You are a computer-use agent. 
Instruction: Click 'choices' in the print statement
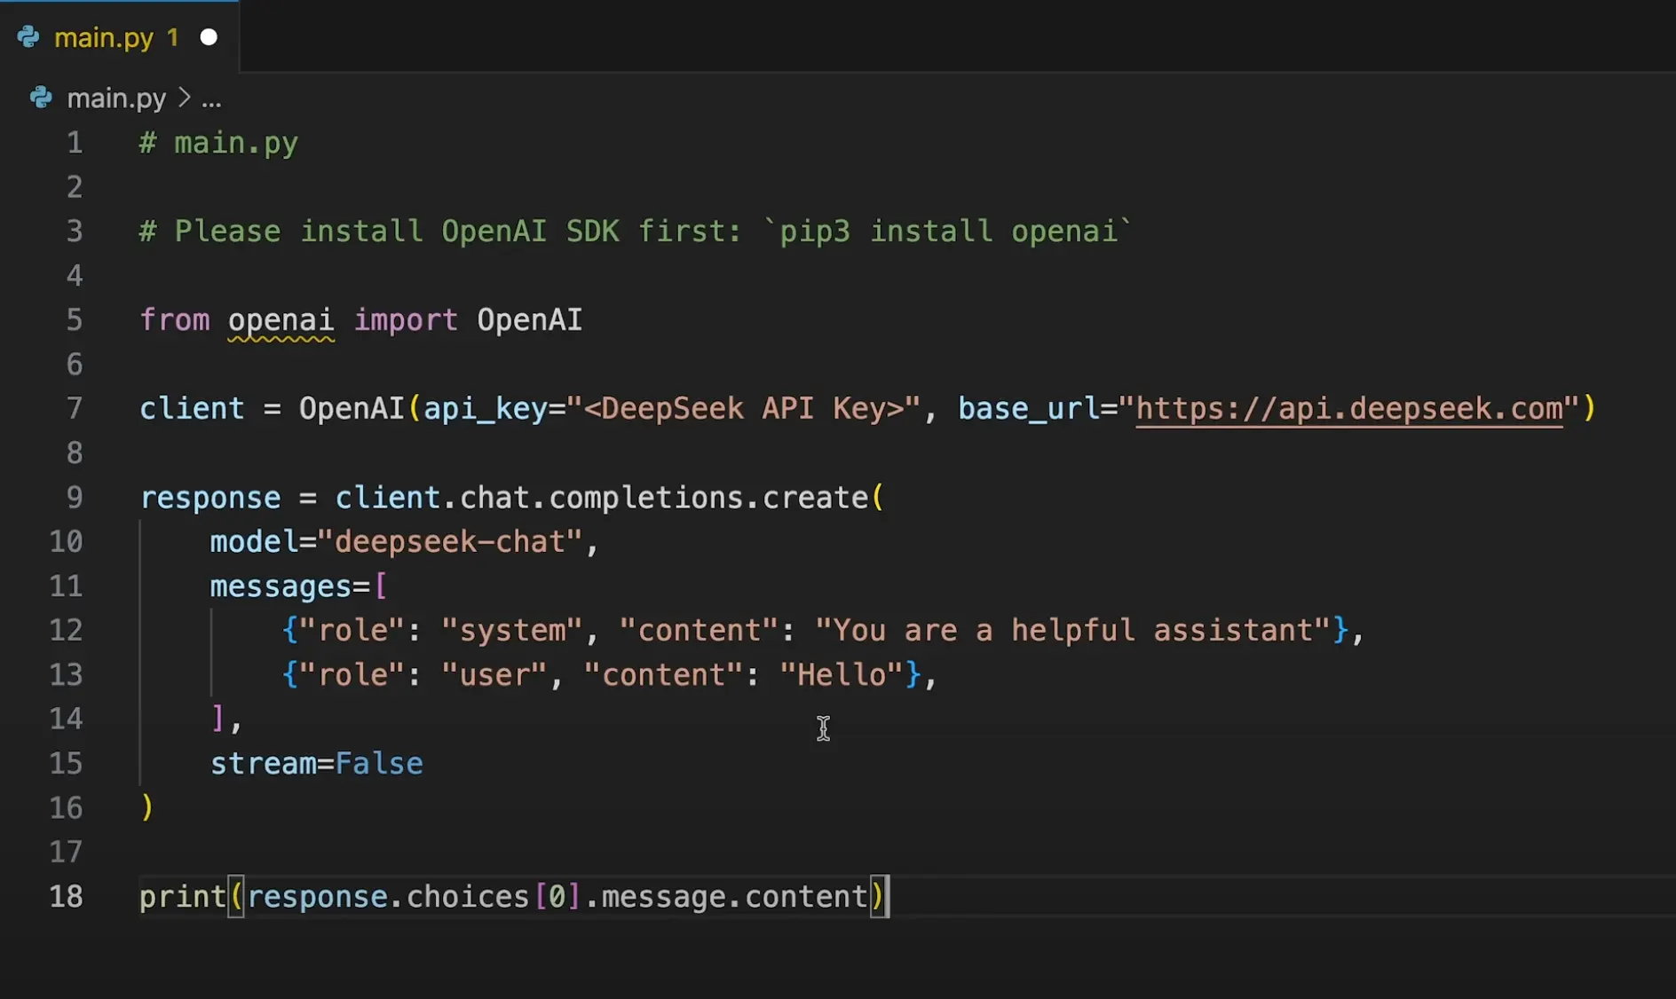[468, 897]
